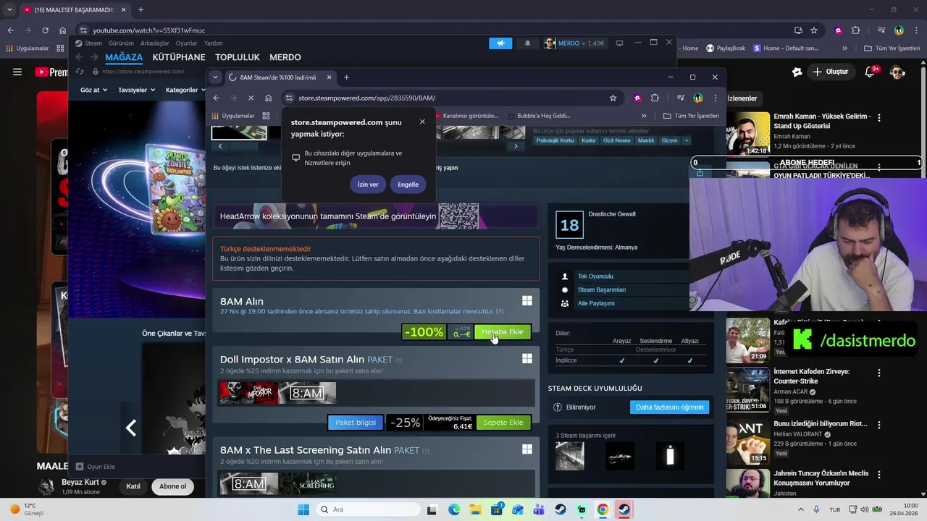Stop loading the 8AM store page

click(251, 98)
